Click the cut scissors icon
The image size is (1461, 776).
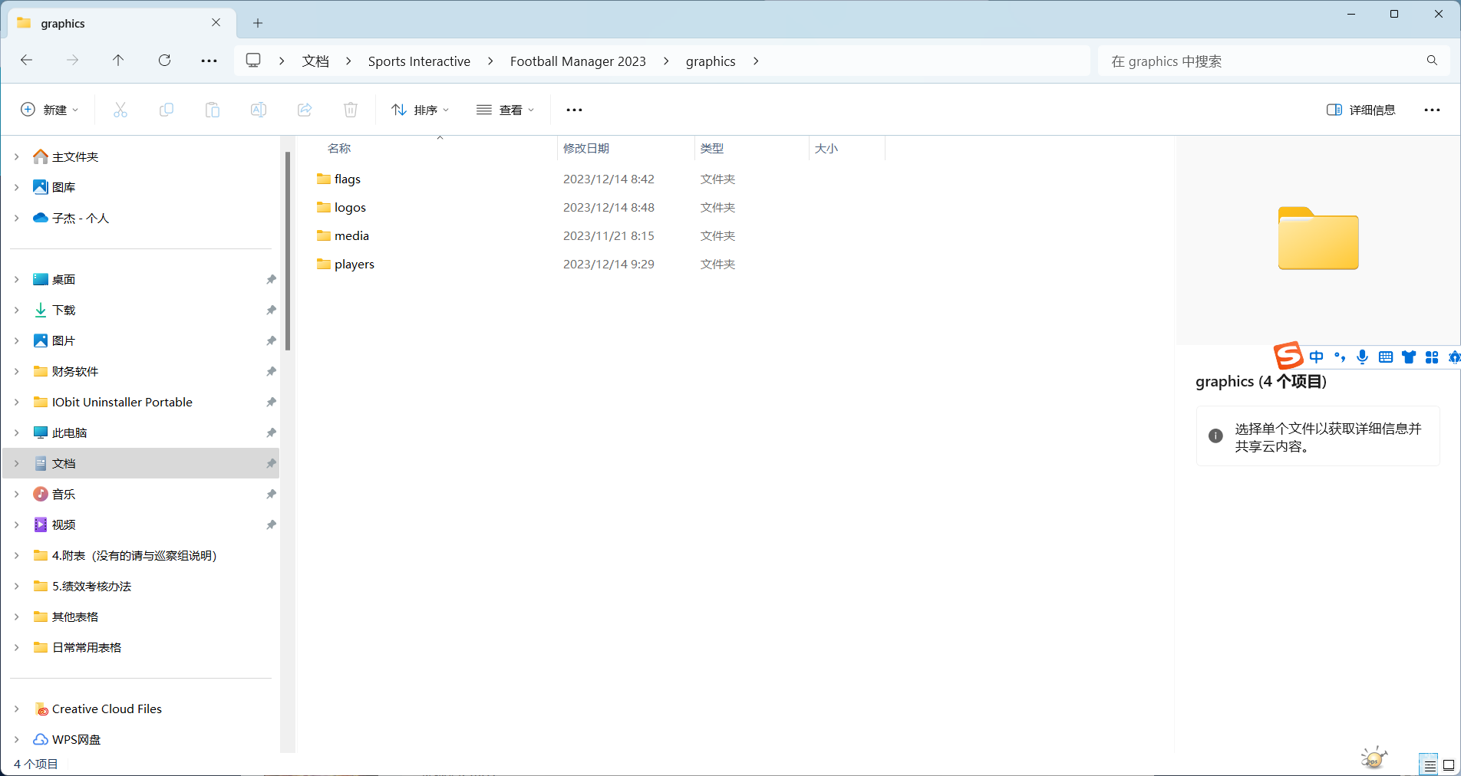(120, 110)
